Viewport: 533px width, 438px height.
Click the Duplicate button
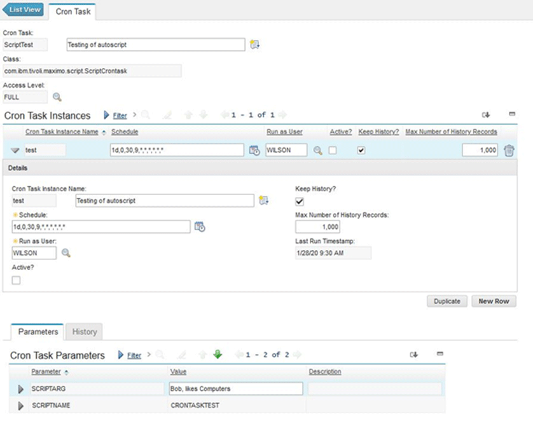click(446, 301)
